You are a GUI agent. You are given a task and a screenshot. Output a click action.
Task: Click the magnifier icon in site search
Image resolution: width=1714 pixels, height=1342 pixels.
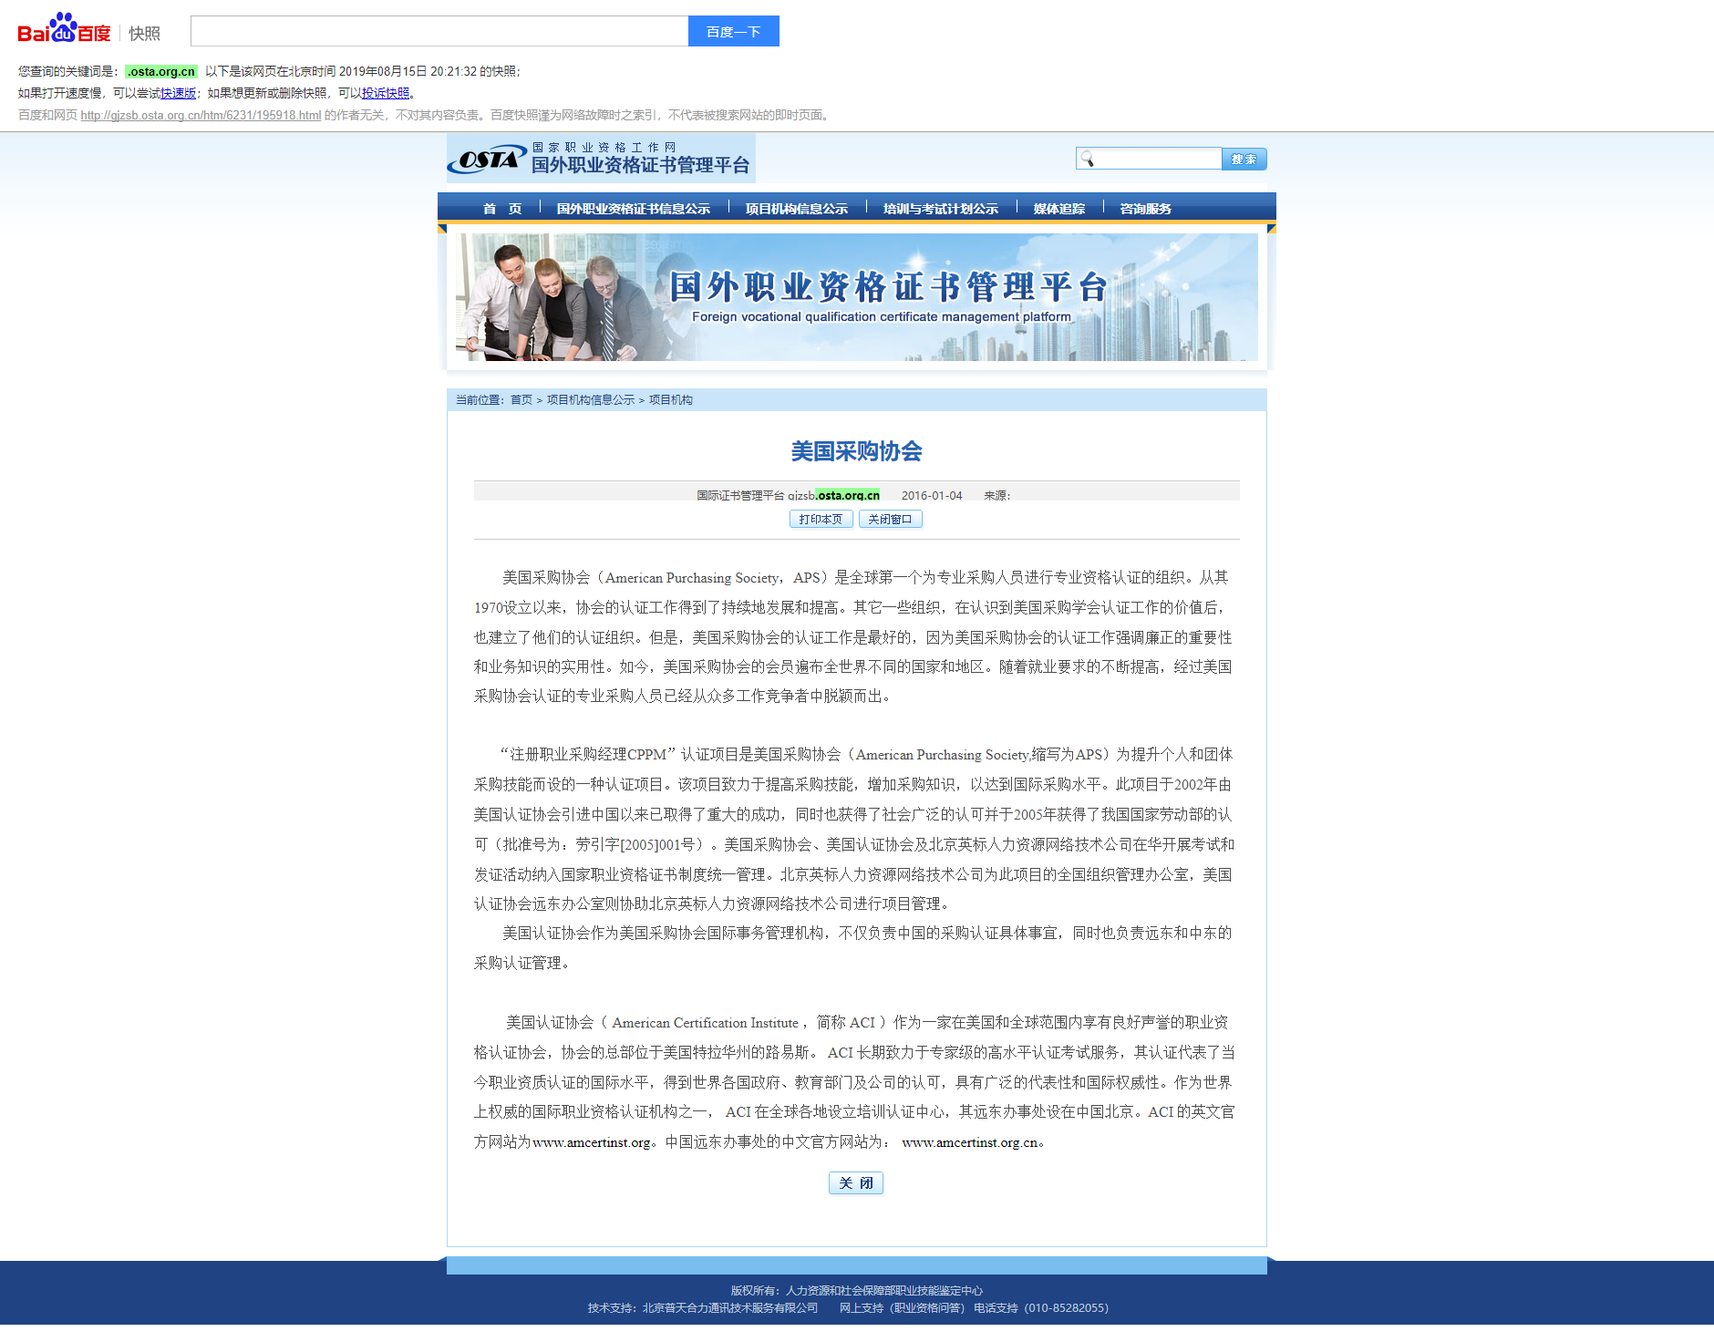(1087, 159)
